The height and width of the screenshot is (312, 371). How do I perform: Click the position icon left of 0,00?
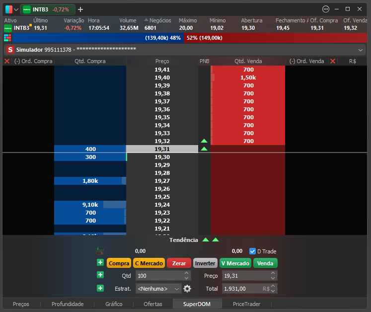click(x=100, y=251)
